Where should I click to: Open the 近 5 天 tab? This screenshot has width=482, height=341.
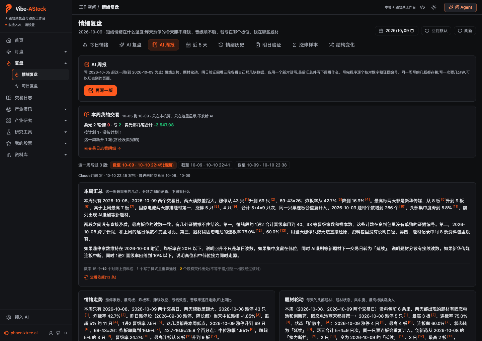tap(196, 45)
